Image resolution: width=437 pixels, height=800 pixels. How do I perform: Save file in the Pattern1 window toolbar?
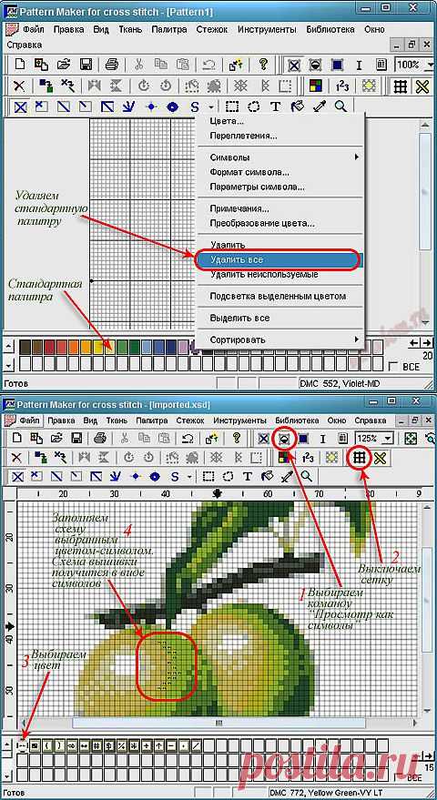tap(86, 65)
